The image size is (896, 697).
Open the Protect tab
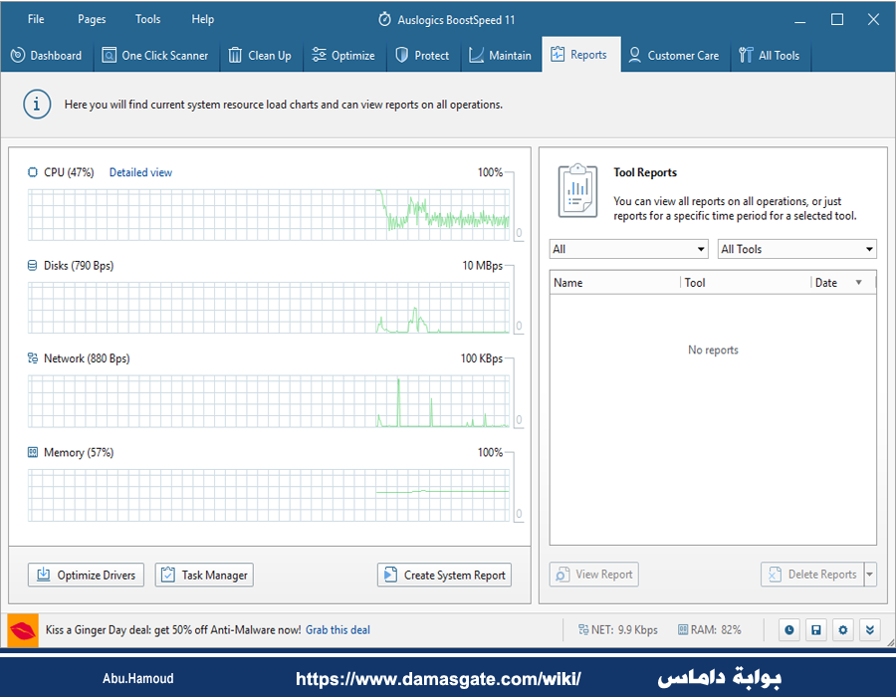click(423, 55)
